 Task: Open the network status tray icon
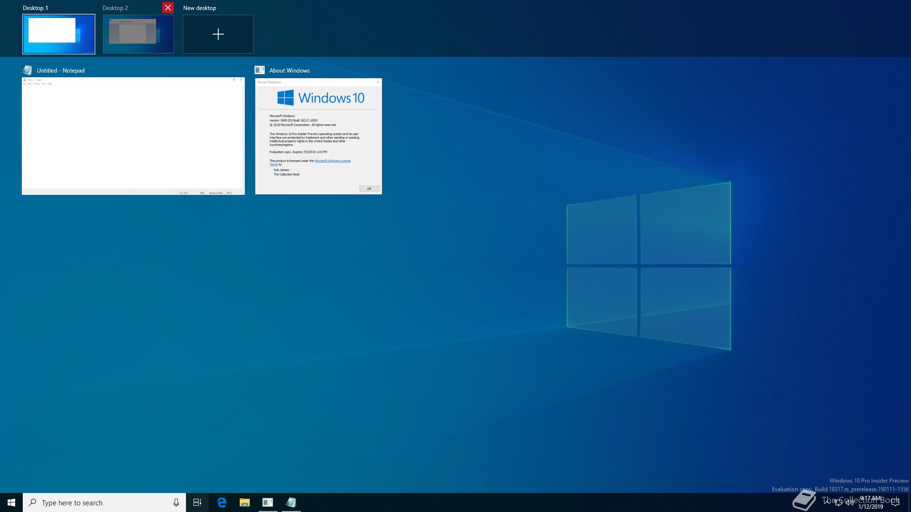pyautogui.click(x=838, y=503)
